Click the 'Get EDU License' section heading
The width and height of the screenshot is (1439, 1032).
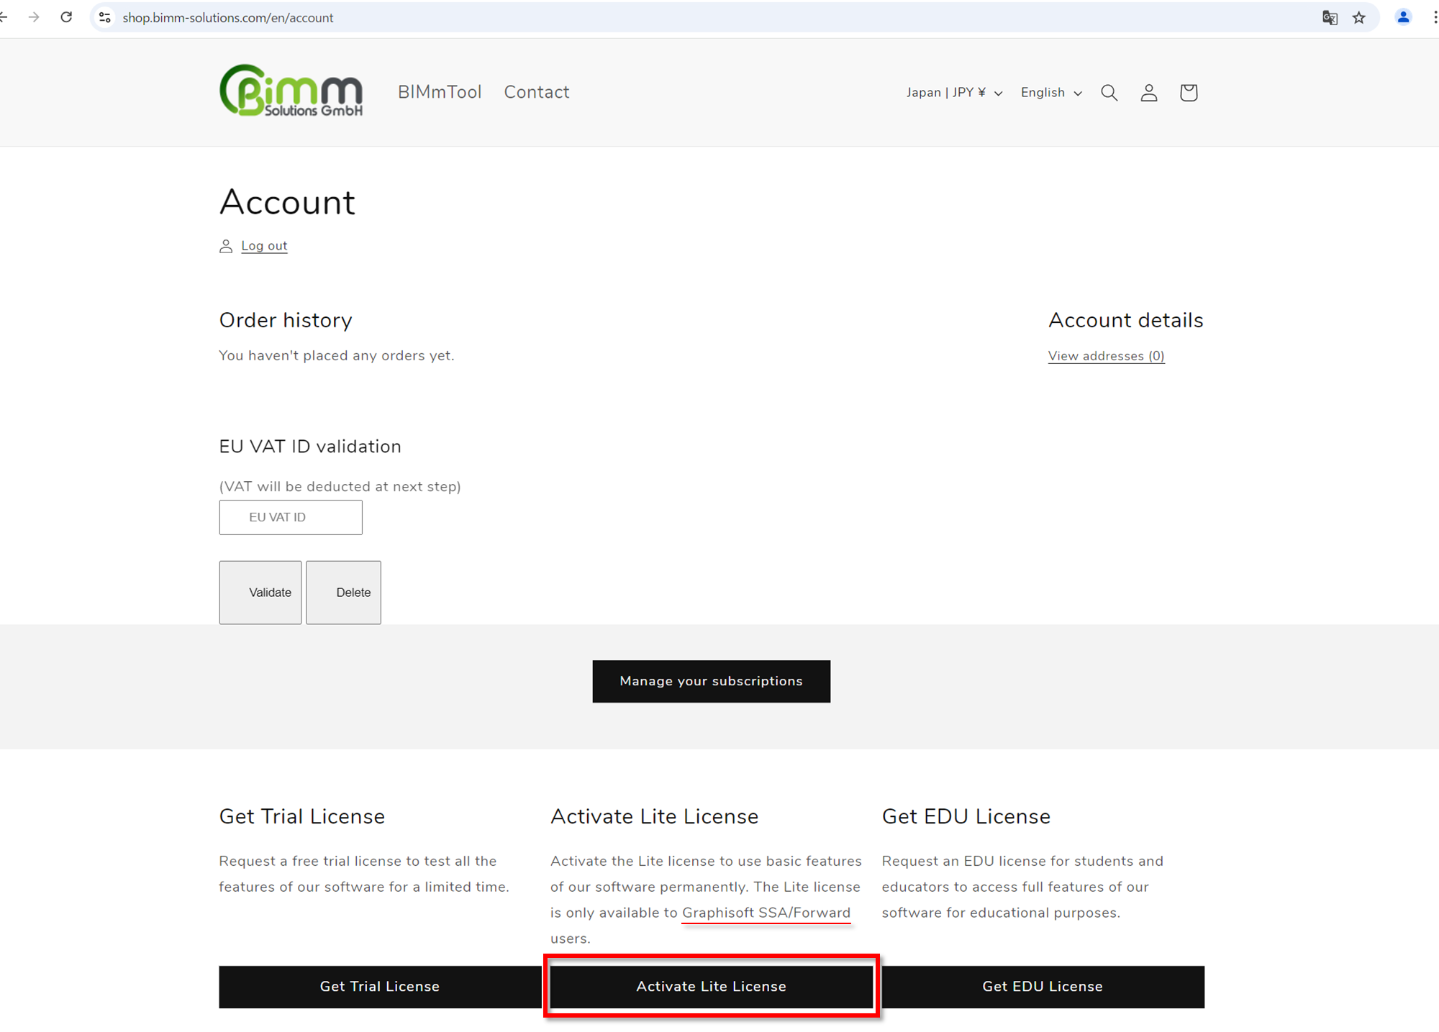(x=966, y=816)
